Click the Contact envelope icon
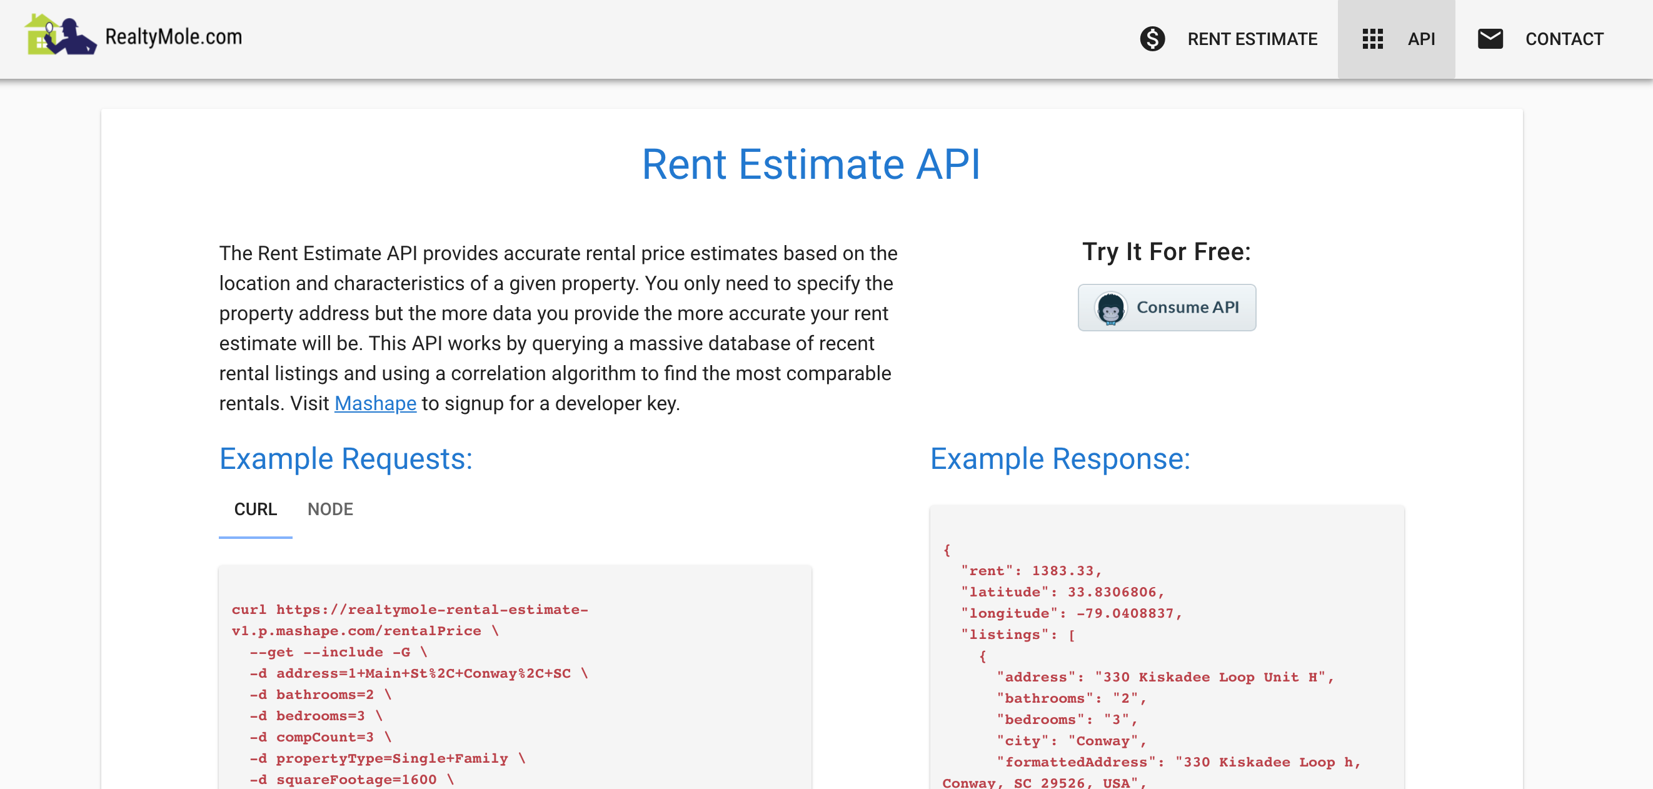1653x789 pixels. pyautogui.click(x=1490, y=39)
